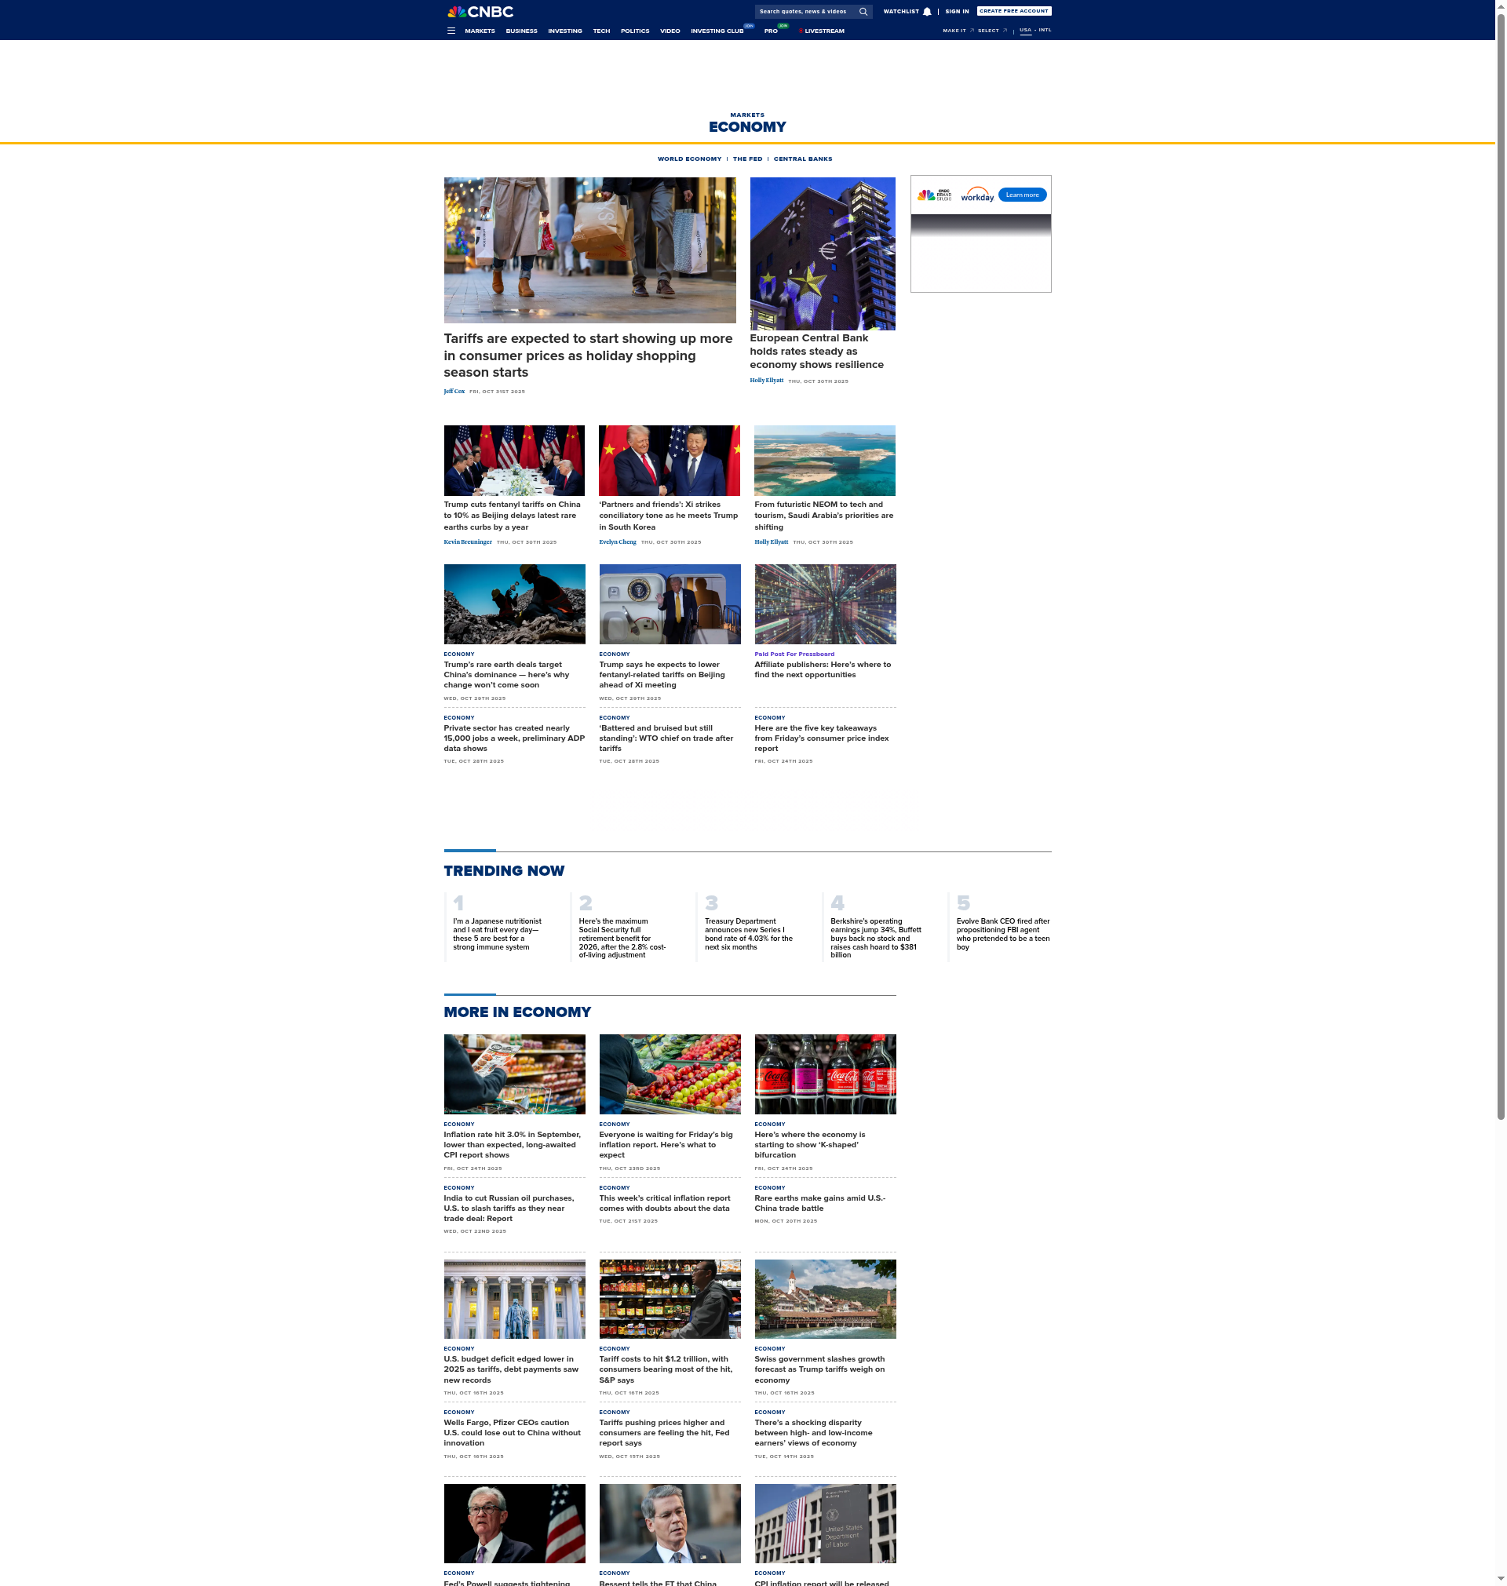Click the search magnifier icon
Screen dimensions: 1507x1586
point(863,11)
